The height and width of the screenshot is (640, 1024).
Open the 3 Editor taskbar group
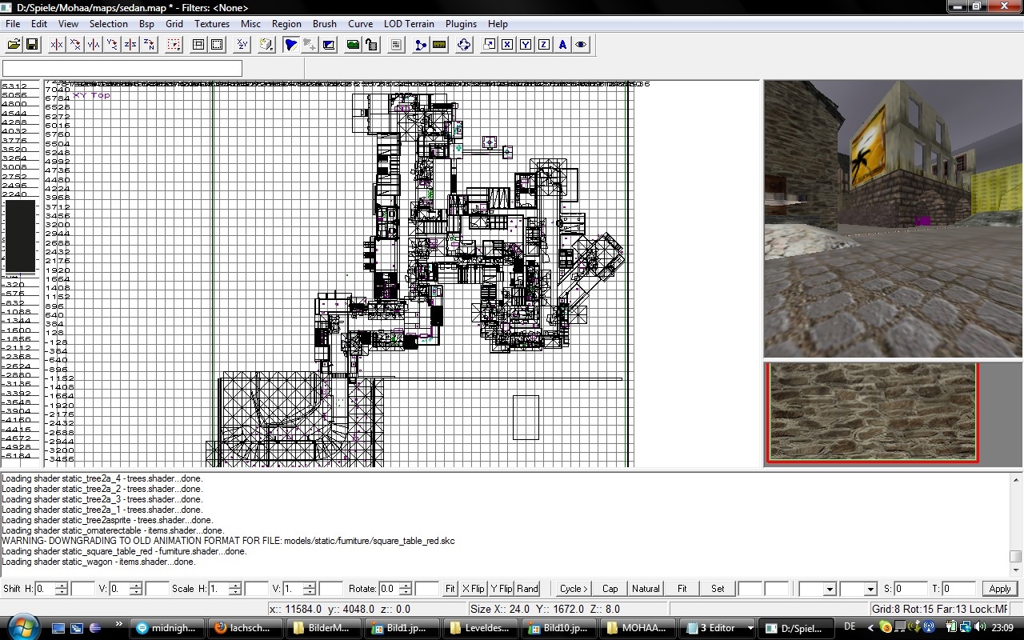(715, 628)
